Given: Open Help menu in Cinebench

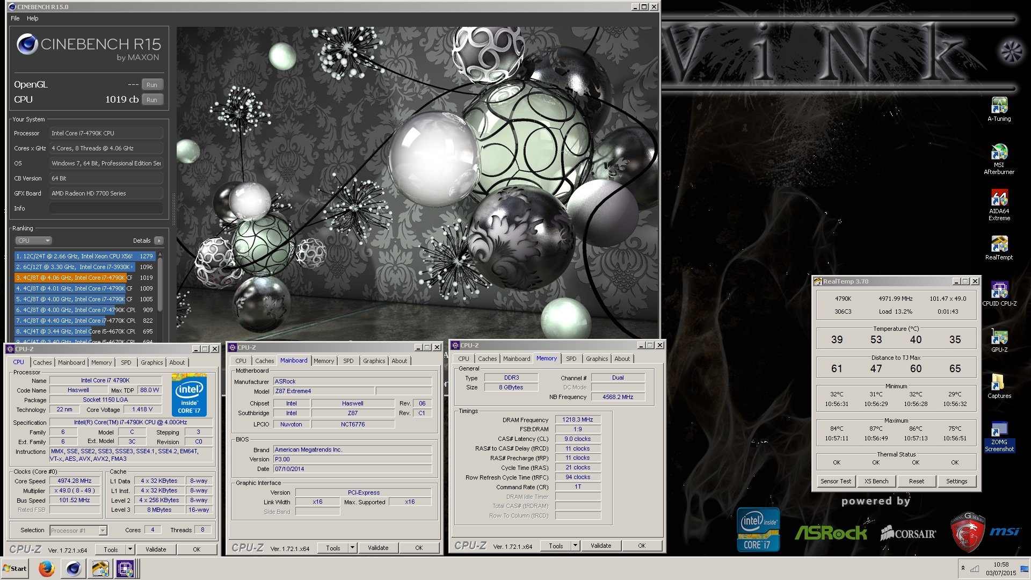Looking at the screenshot, I should pos(33,18).
